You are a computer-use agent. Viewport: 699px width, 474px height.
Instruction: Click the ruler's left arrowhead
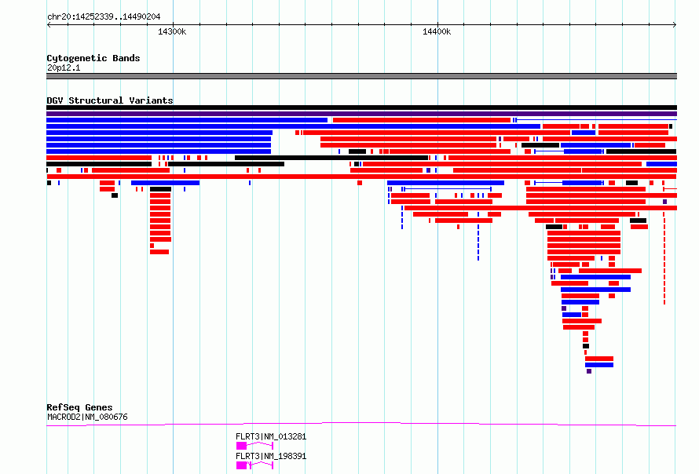[49, 25]
